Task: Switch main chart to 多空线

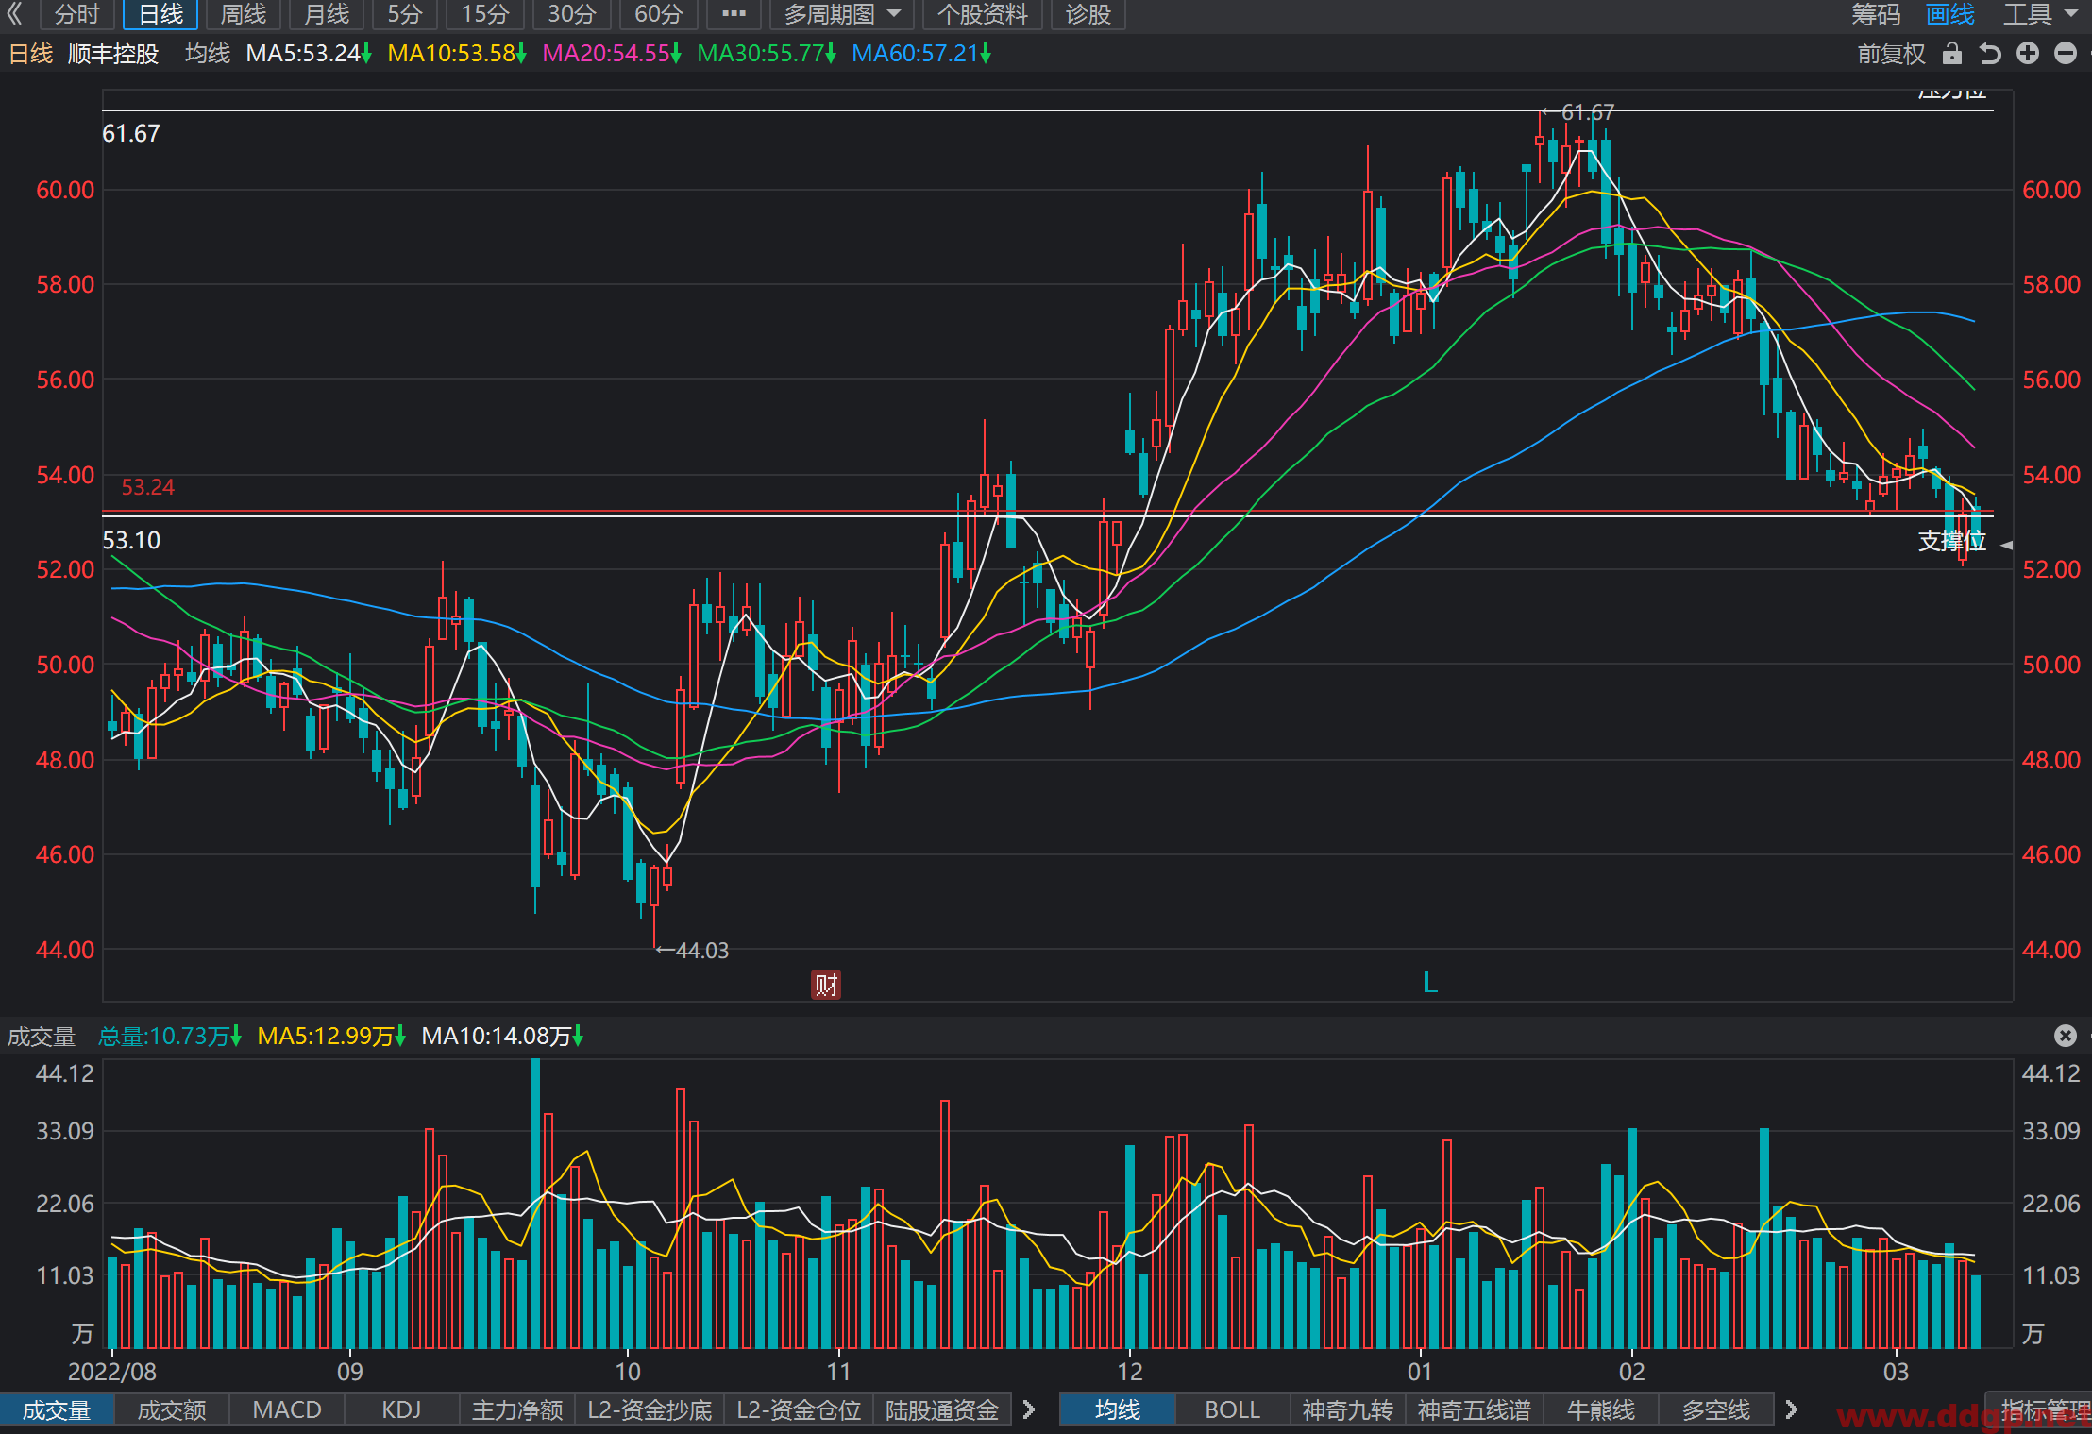Action: click(x=1716, y=1410)
